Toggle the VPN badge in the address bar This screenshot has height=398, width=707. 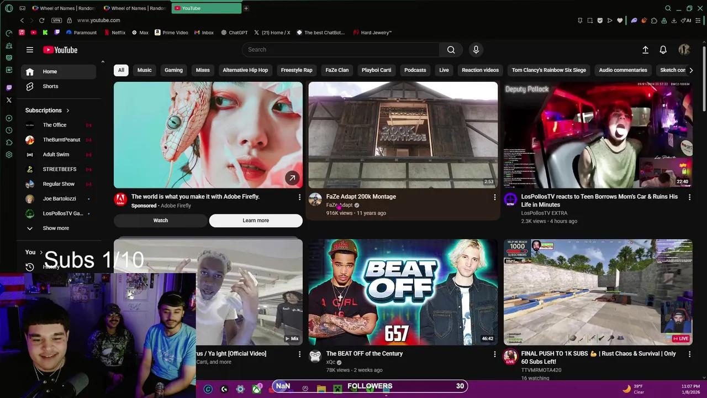[56, 20]
